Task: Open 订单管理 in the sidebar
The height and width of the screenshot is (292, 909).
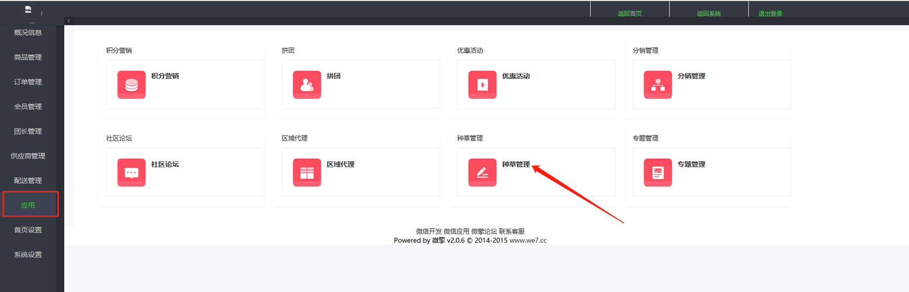Action: pyautogui.click(x=28, y=82)
